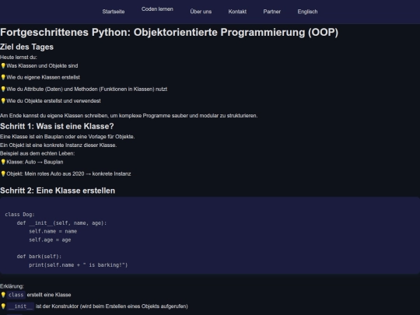Click the lightbulb icon beside 'Wie du eigene Klassen erstellst'
420x315 pixels.
[x=3, y=77]
